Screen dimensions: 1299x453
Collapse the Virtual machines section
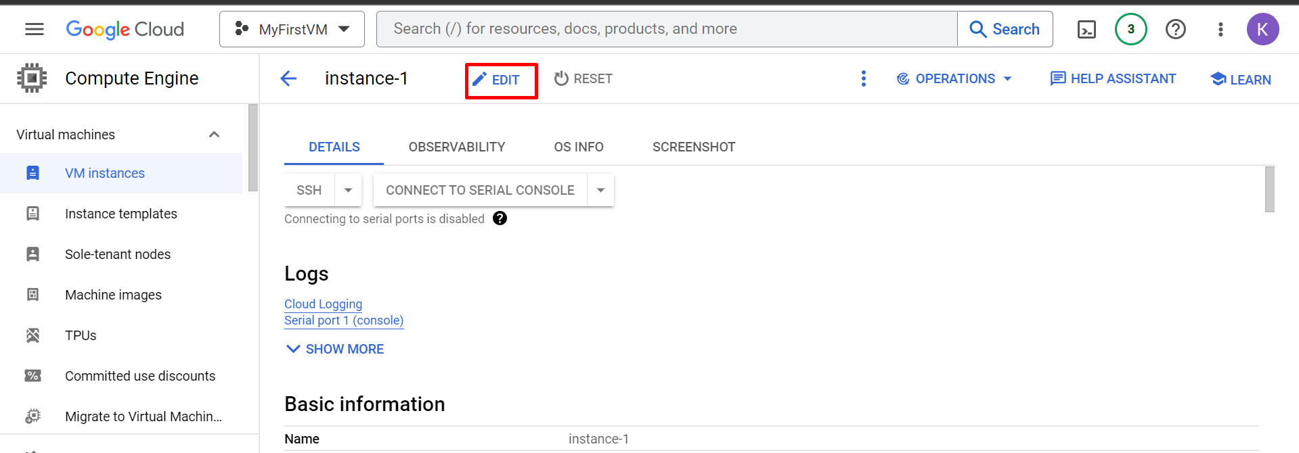(214, 135)
